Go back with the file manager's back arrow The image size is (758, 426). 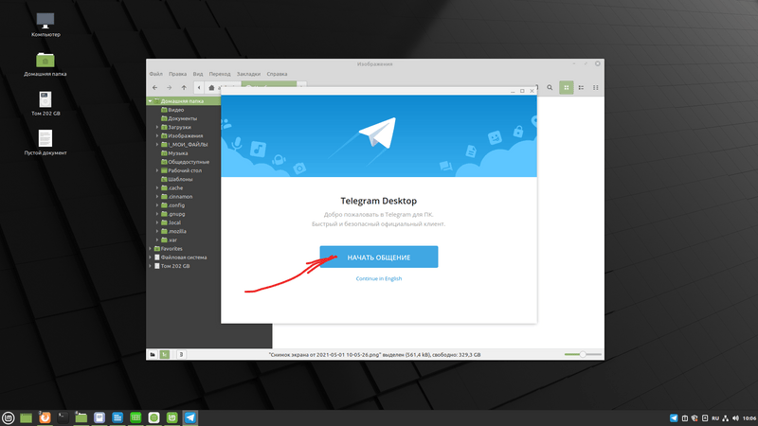tap(154, 87)
